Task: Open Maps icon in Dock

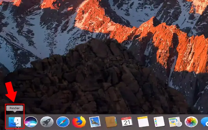Action: pos(175,122)
